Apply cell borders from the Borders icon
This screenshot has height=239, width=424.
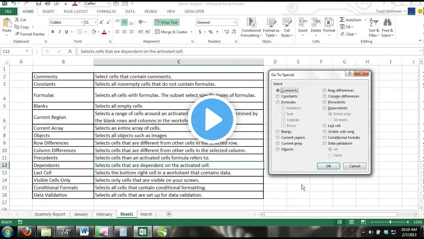(x=79, y=32)
